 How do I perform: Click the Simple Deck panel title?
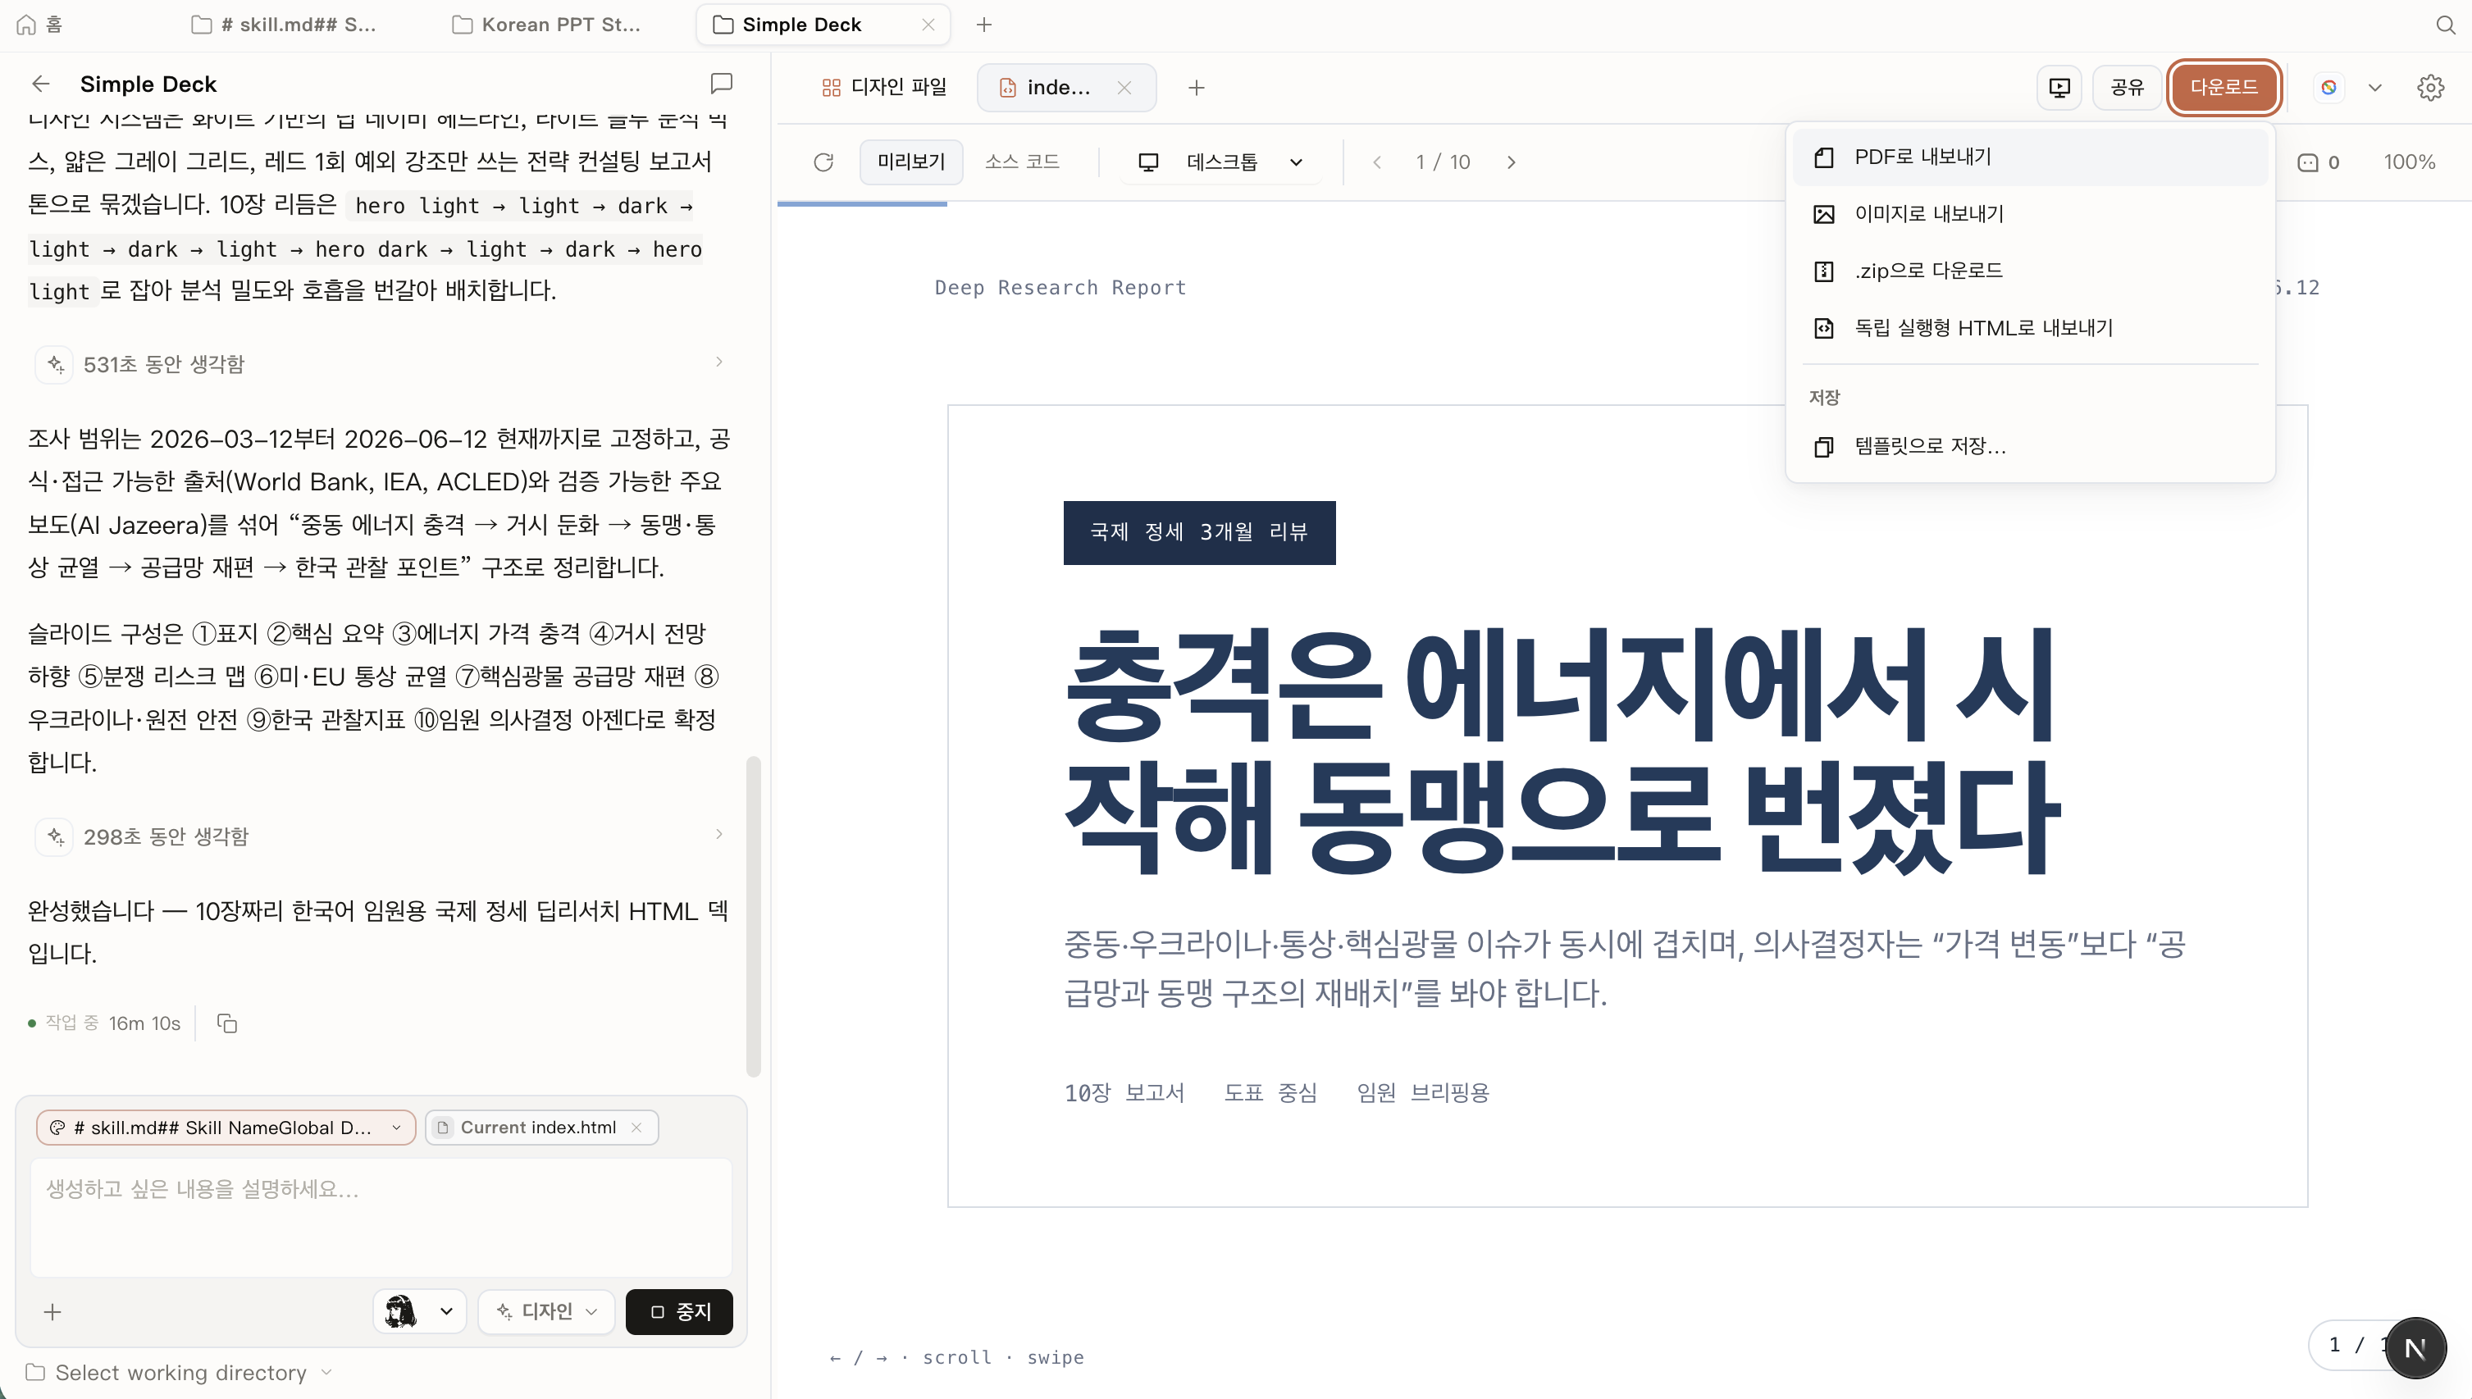tap(148, 84)
